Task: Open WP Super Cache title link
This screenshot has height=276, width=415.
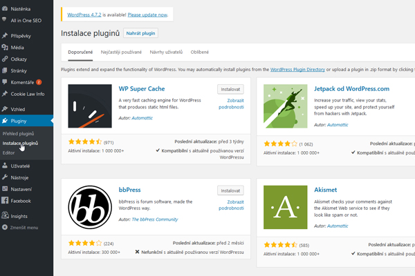Action: coord(142,89)
